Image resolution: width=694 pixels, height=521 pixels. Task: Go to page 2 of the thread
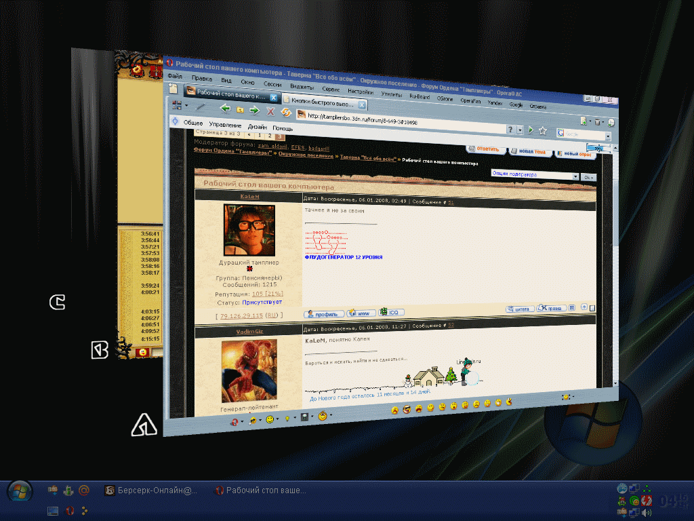[x=269, y=136]
